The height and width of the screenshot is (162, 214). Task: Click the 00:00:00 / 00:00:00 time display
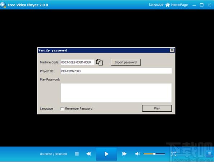[53, 154]
